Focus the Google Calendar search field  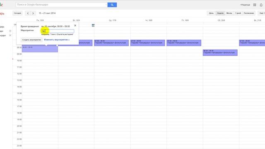[x=62, y=5]
